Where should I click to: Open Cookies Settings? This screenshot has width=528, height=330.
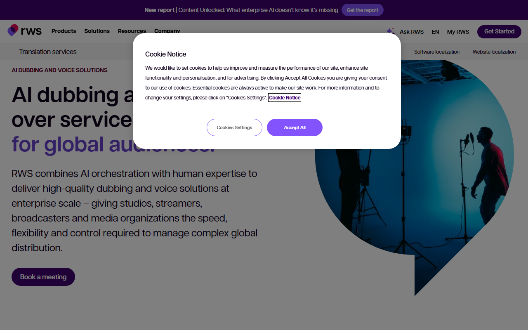point(234,127)
